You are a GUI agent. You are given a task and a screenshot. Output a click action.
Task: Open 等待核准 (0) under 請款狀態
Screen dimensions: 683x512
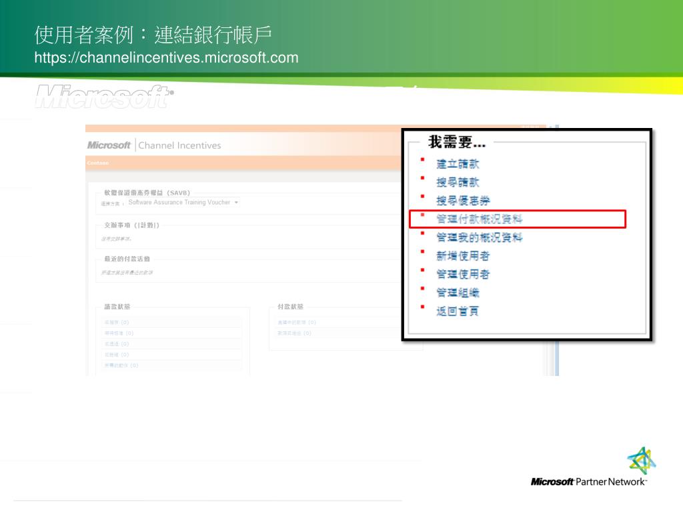point(119,333)
